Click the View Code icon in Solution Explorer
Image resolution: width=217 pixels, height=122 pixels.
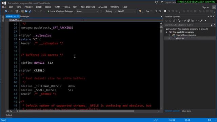(197, 21)
